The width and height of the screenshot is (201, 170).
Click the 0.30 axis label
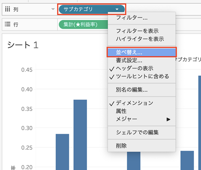click(27, 128)
